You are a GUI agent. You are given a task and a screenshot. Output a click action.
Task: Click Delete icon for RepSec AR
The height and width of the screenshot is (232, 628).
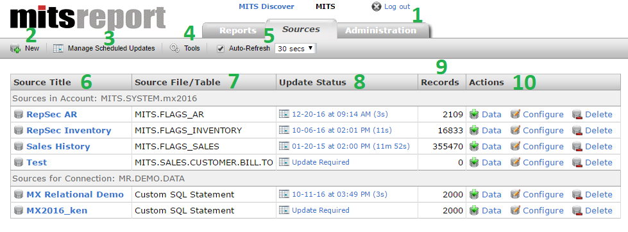(x=577, y=115)
